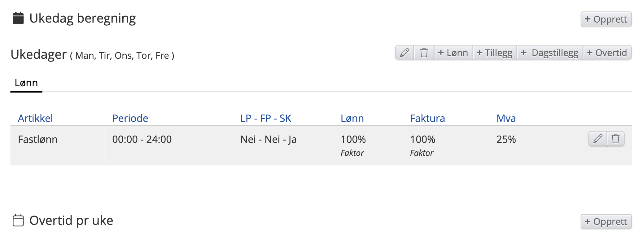Viewport: 643px width, 240px height.
Task: Click the Lønn column header
Action: (352, 118)
